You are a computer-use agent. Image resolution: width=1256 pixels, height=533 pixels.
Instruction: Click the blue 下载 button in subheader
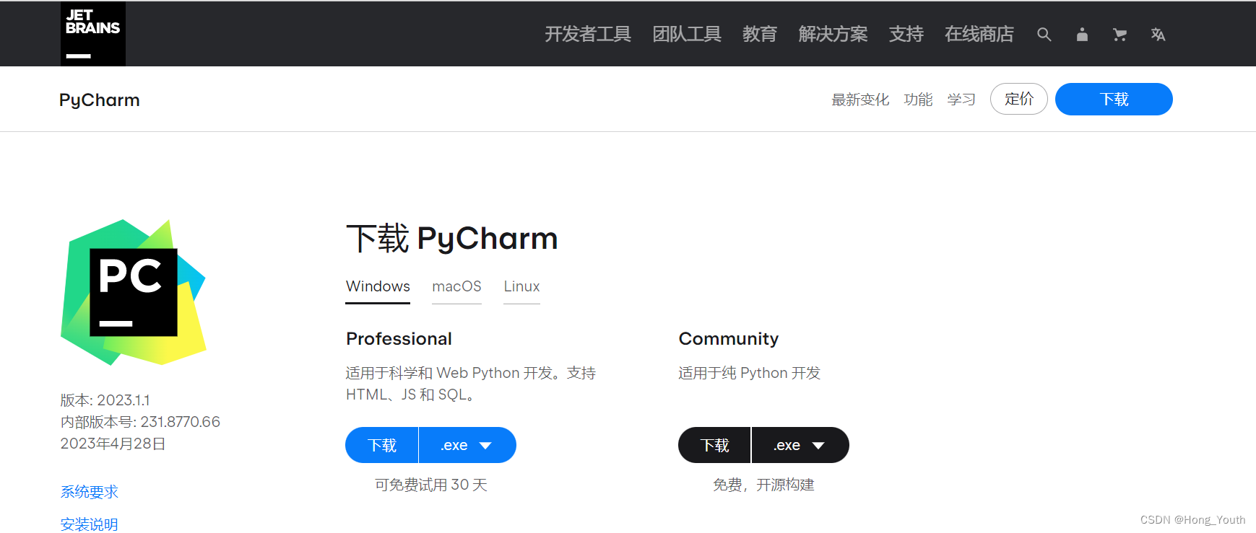(x=1114, y=99)
